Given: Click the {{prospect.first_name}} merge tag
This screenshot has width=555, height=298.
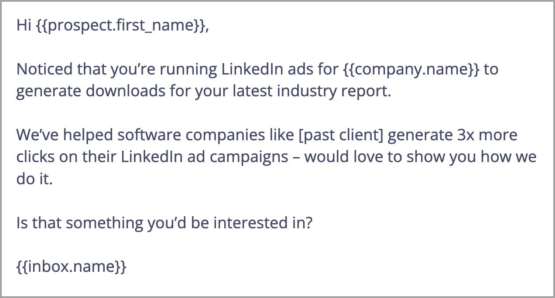Looking at the screenshot, I should click(120, 26).
